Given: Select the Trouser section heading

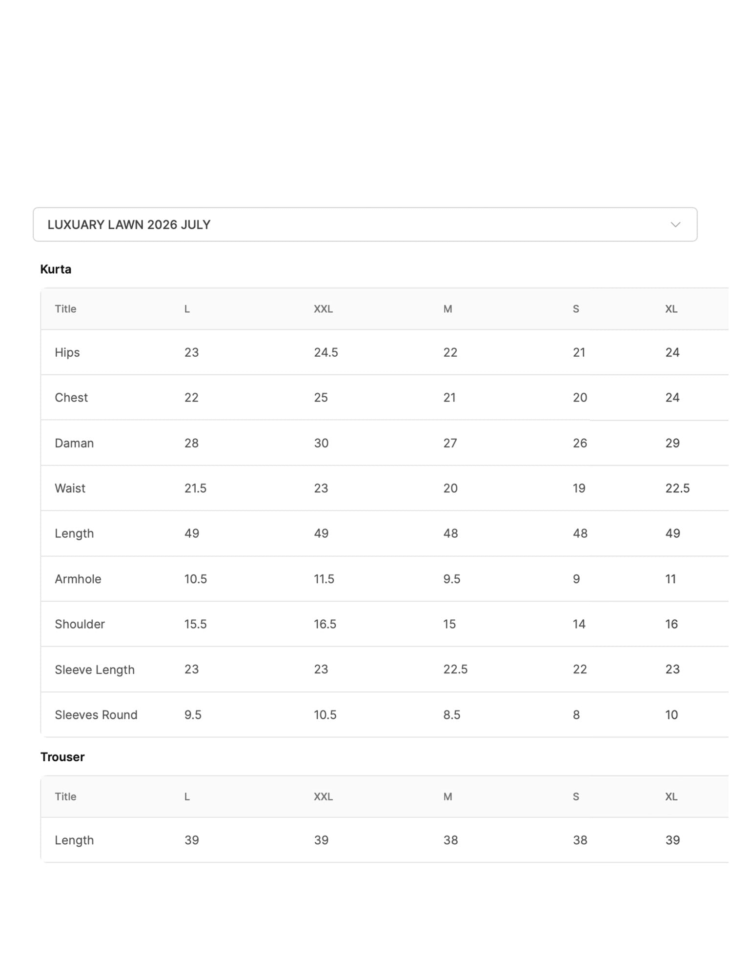Looking at the screenshot, I should pyautogui.click(x=62, y=757).
